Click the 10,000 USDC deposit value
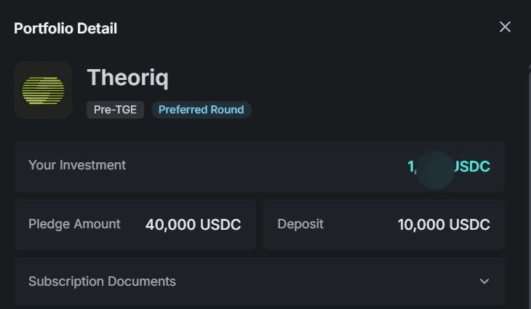This screenshot has height=309, width=531. (x=444, y=225)
